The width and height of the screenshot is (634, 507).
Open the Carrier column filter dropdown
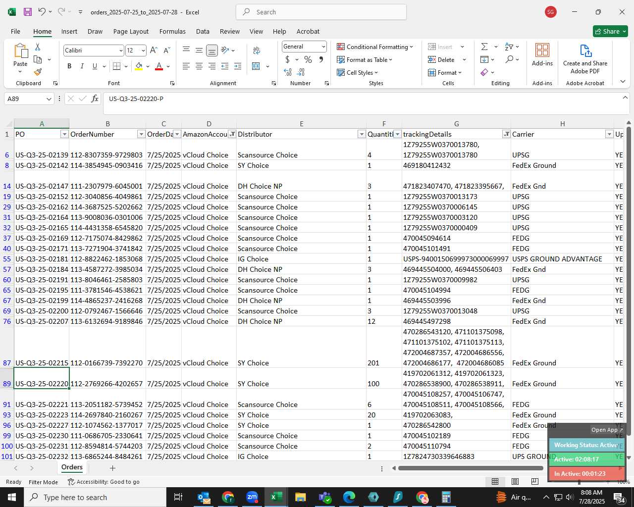pyautogui.click(x=609, y=134)
